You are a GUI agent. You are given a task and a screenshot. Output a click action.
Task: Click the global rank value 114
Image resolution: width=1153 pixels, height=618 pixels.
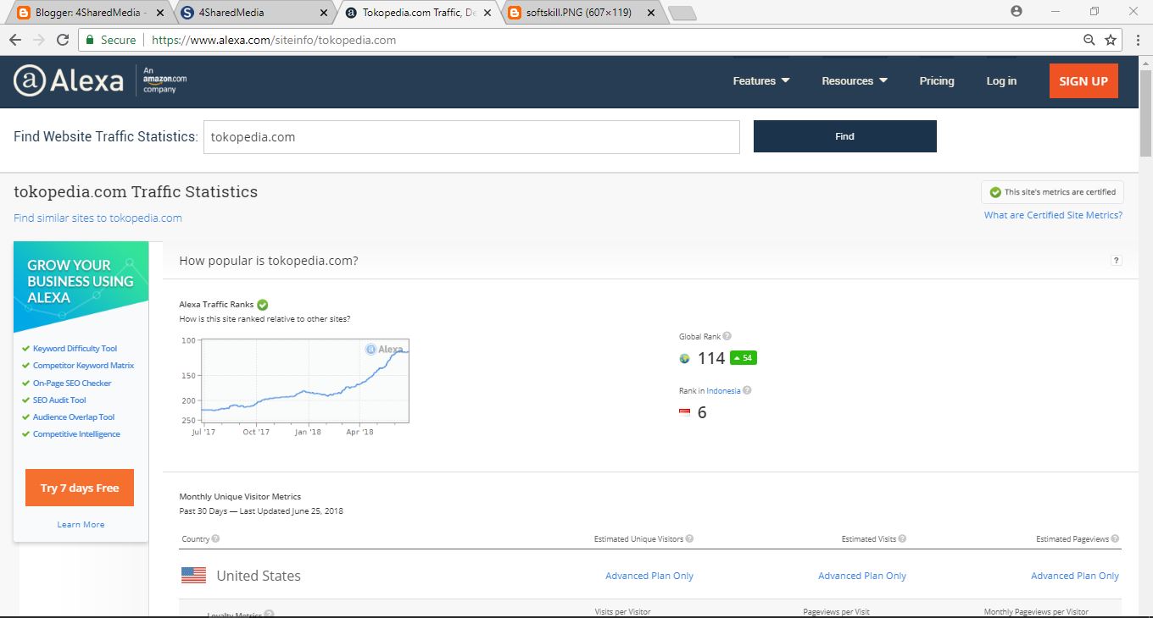(711, 358)
